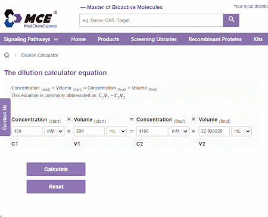Viewport: 268px width, 217px height.
Task: Go to the Home menu item
Action: (x=79, y=39)
